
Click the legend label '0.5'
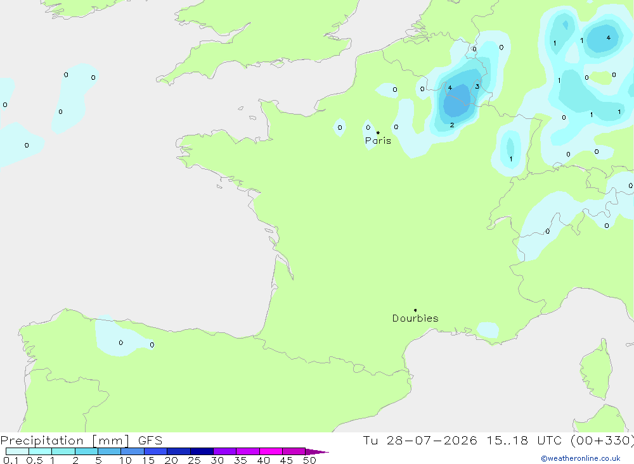[x=34, y=460]
